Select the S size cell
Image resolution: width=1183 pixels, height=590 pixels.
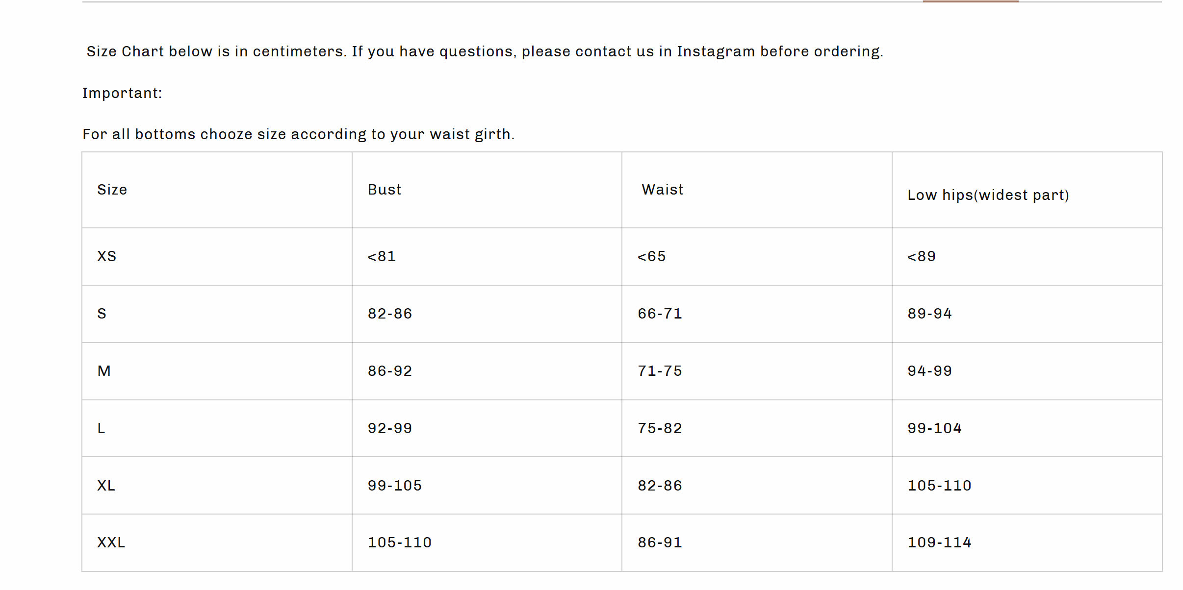tap(102, 314)
